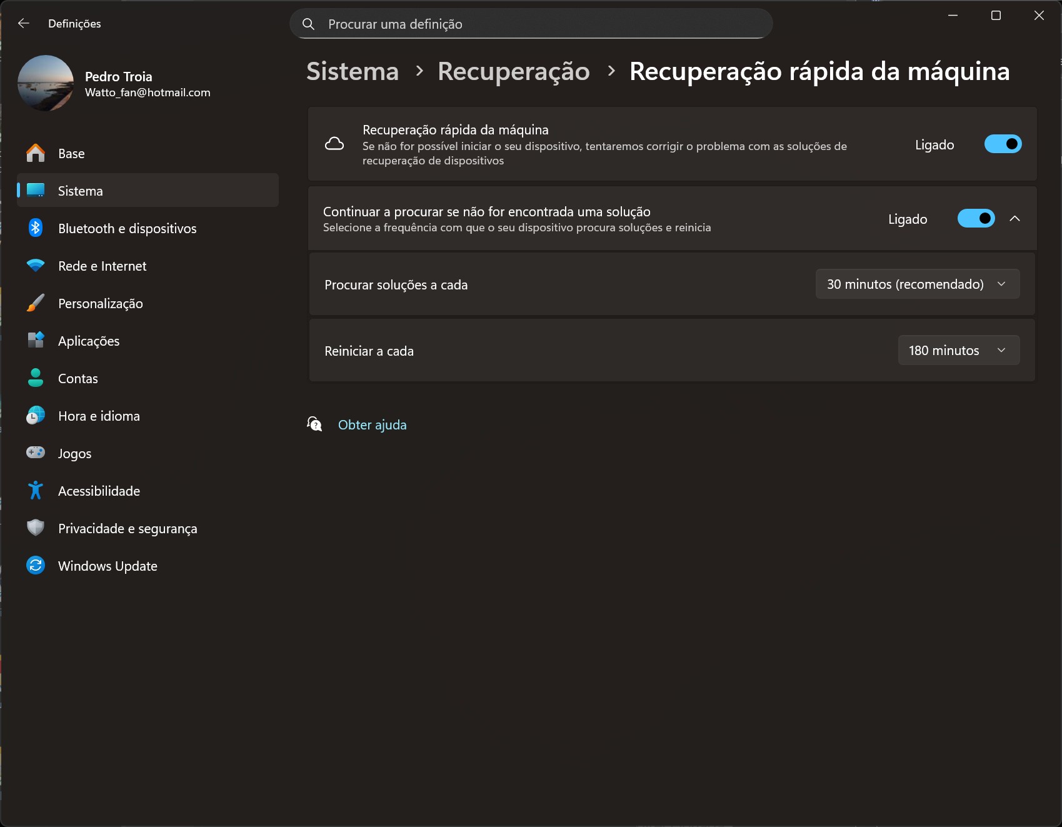Viewport: 1062px width, 827px height.
Task: Collapse the Continuar a procurar section chevron
Action: 1014,219
